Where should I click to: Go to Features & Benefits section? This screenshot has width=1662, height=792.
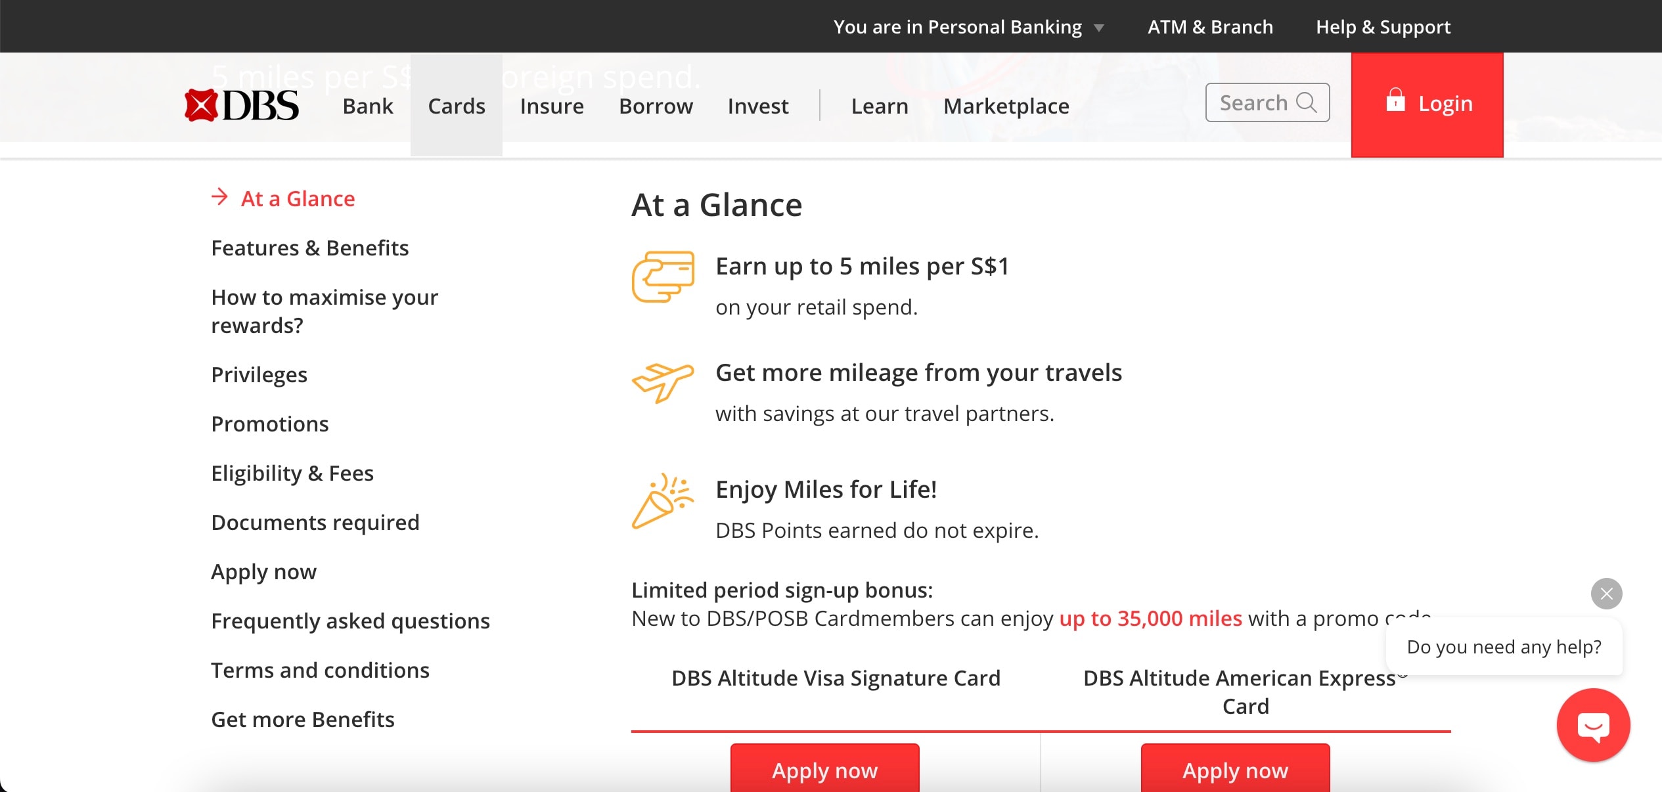(x=310, y=248)
